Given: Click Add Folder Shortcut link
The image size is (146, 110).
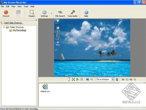Looking at the screenshot, I should pyautogui.click(x=13, y=23).
